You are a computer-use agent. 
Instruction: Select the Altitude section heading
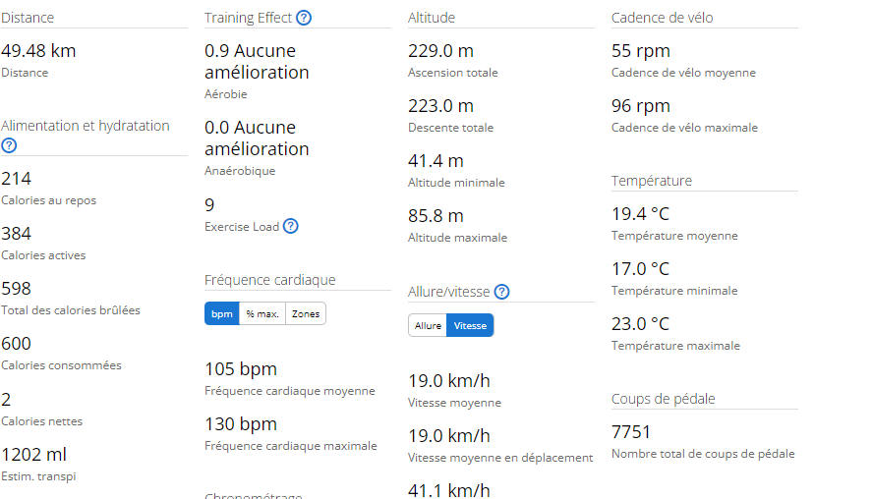tap(431, 18)
